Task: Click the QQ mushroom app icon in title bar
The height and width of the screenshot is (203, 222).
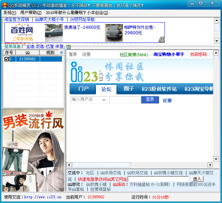Action: coord(5,5)
